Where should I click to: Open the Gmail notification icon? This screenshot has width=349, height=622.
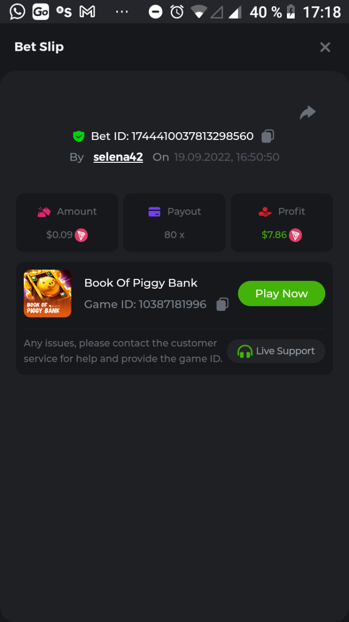coord(87,11)
